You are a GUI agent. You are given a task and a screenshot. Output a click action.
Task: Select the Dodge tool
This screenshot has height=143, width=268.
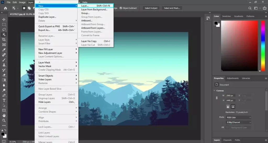pos(4,90)
